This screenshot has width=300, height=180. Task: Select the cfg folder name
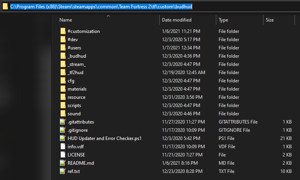(71, 81)
